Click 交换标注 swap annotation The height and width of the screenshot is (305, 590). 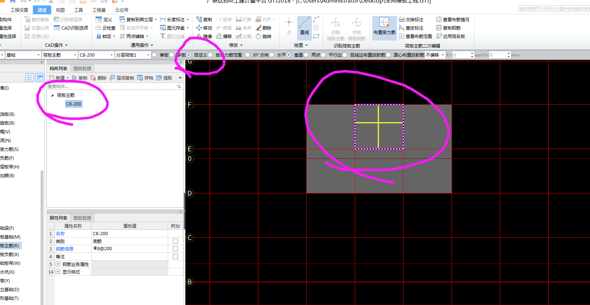411,19
